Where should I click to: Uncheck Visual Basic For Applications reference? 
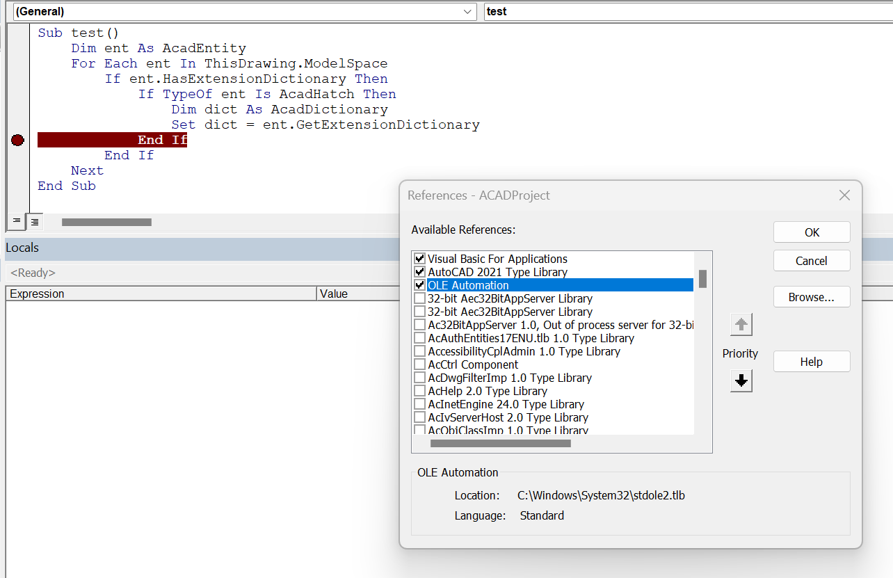click(x=419, y=259)
